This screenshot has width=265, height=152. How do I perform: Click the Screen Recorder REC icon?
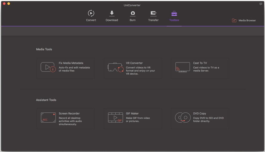48,117
